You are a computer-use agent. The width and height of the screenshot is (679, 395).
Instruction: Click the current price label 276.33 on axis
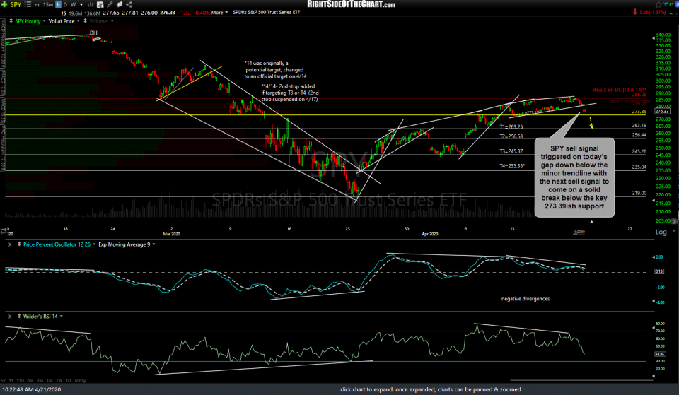(663, 111)
